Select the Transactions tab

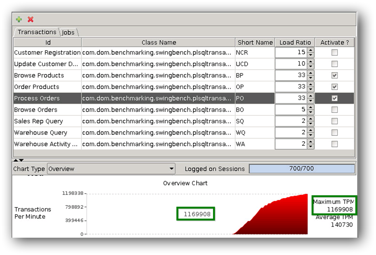coord(37,32)
